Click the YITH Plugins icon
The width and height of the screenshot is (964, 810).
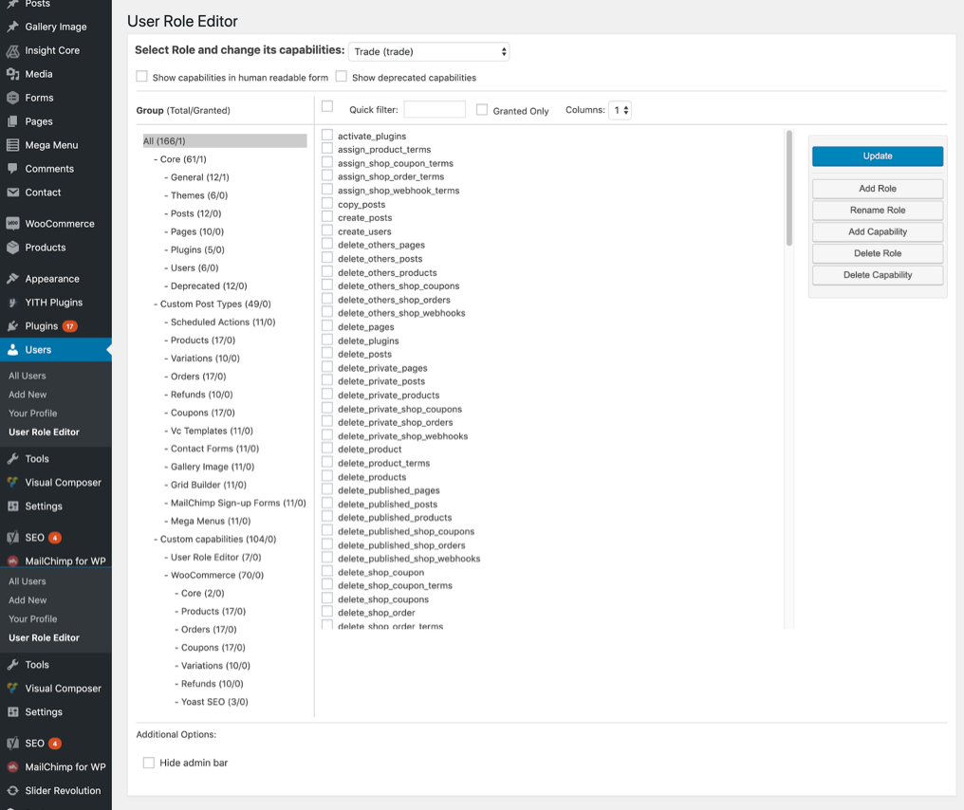coord(12,303)
